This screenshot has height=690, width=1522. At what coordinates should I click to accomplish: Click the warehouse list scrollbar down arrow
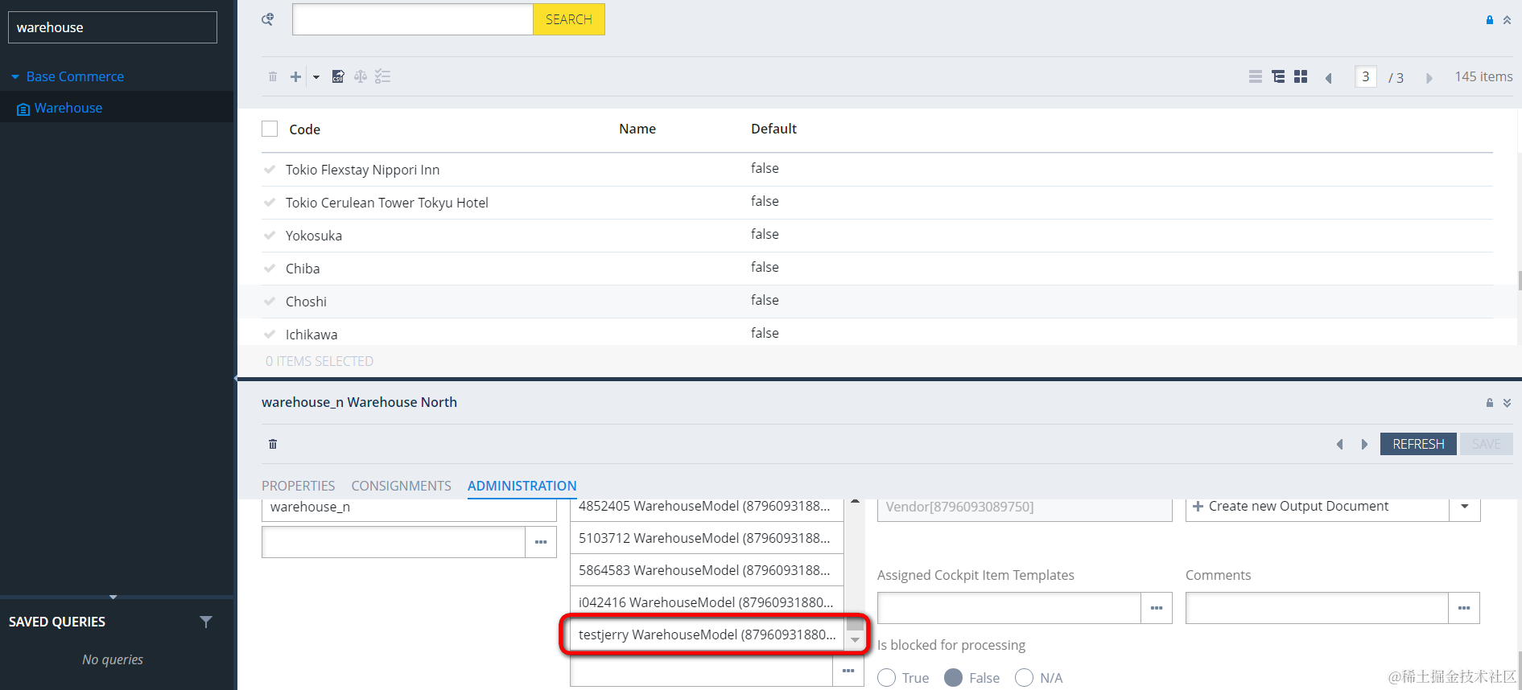click(855, 640)
